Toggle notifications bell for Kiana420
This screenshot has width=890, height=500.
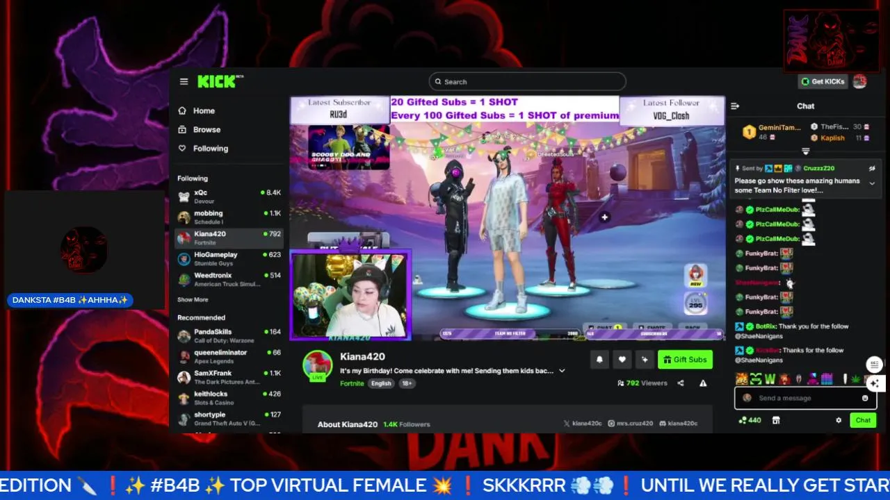[599, 359]
